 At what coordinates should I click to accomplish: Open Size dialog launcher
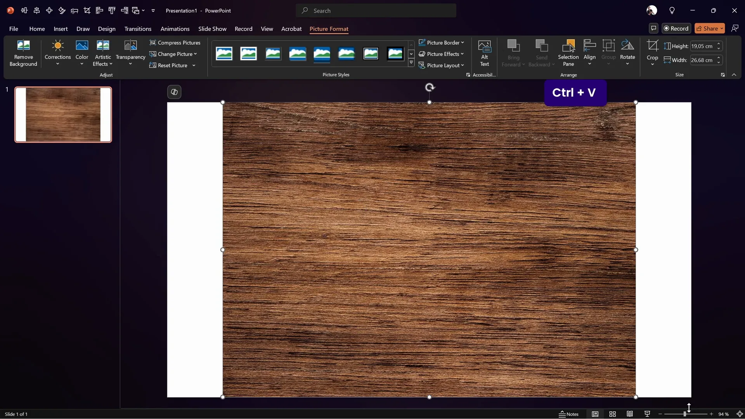(722, 75)
